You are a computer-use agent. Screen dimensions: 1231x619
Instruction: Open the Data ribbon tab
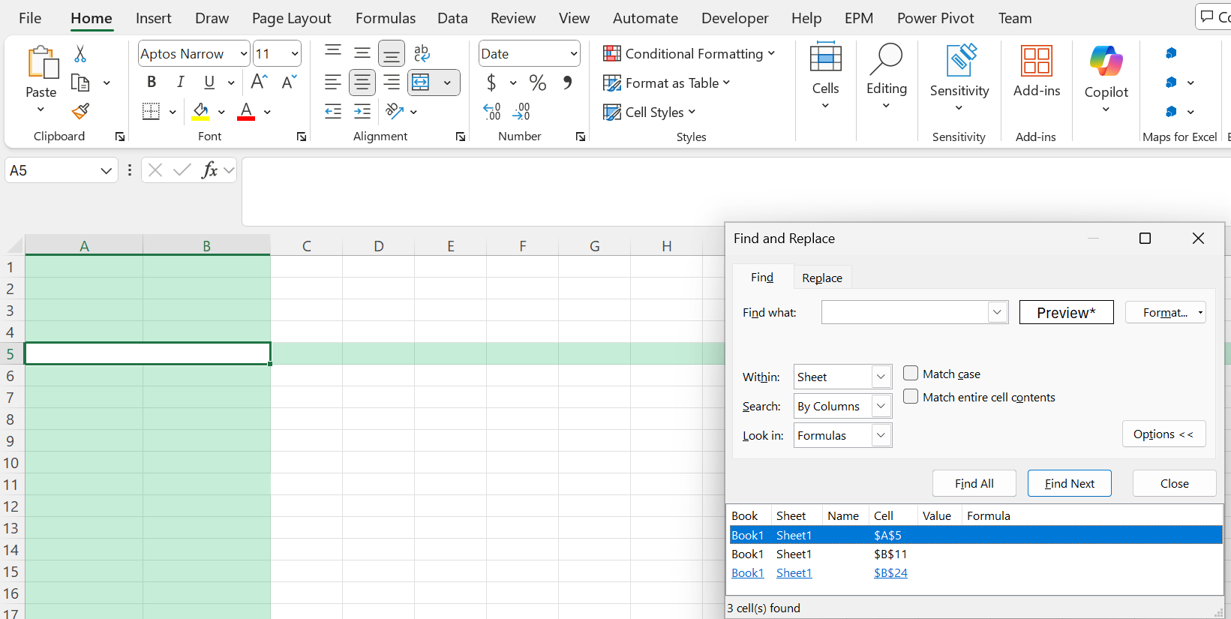click(452, 18)
